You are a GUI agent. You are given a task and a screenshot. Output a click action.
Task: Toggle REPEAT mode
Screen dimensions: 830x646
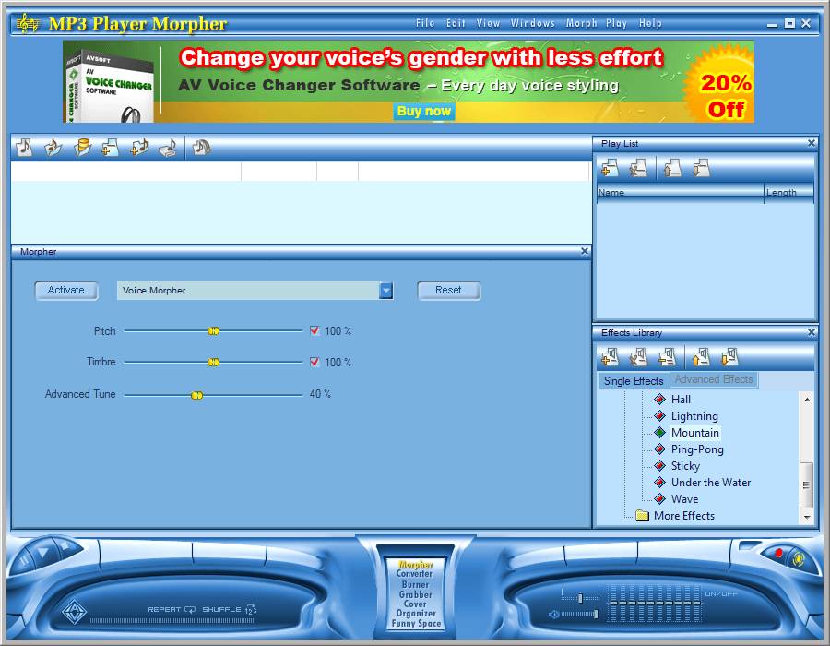172,609
